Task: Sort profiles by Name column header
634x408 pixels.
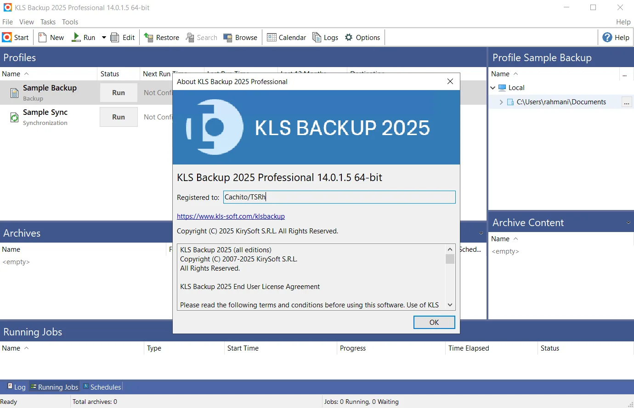Action: click(48, 74)
